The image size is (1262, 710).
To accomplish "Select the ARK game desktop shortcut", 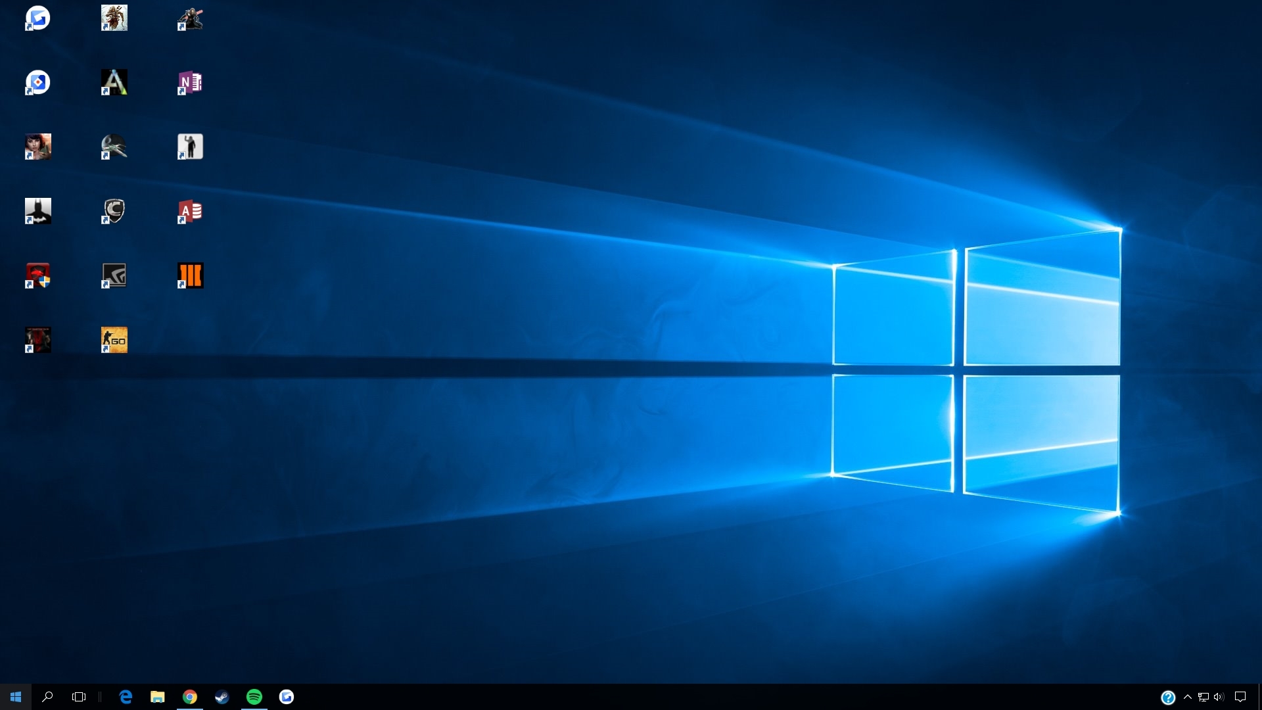I will point(114,83).
